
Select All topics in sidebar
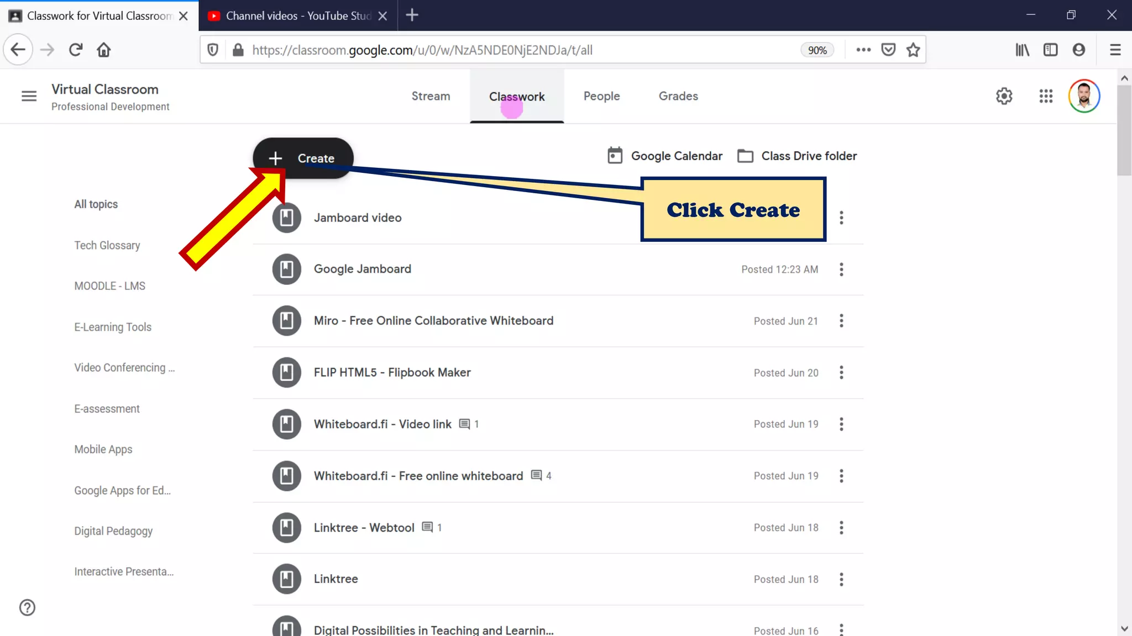(96, 204)
